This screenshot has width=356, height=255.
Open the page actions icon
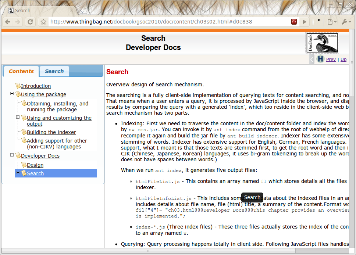330,22
